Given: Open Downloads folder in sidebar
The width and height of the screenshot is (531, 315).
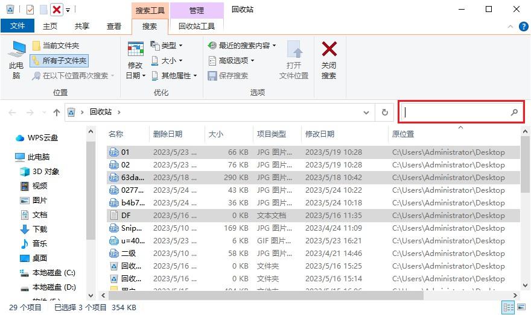Looking at the screenshot, I should pyautogui.click(x=34, y=229).
